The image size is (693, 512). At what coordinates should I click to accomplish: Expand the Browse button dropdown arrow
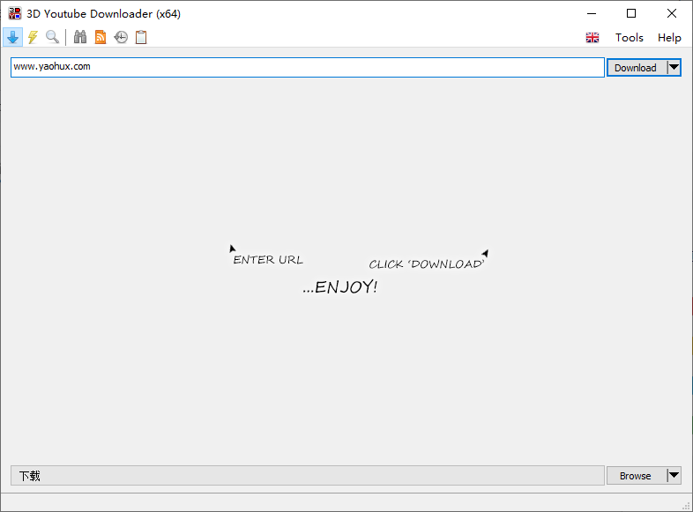(x=674, y=476)
